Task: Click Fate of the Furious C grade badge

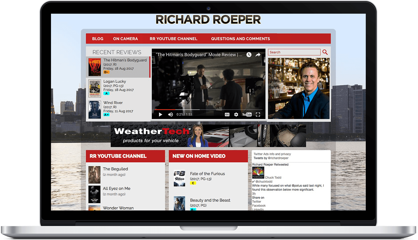Action: click(193, 183)
